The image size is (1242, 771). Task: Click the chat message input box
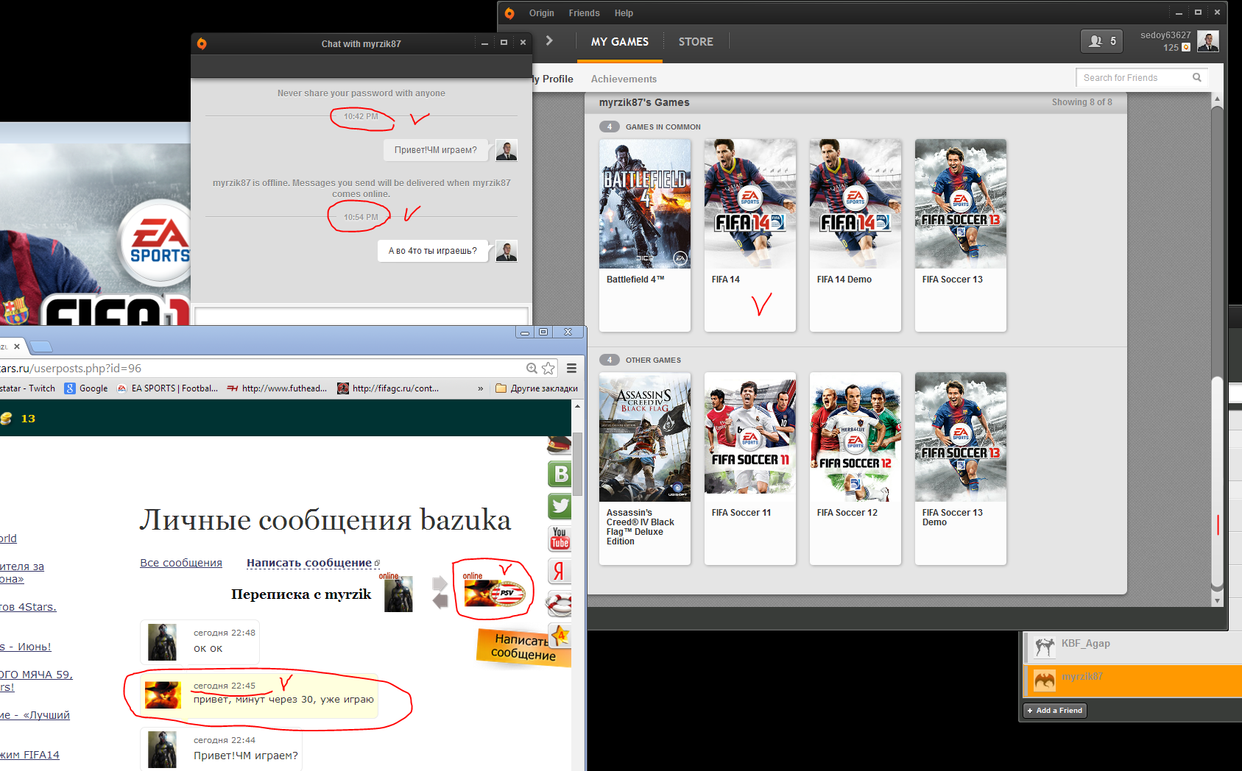click(361, 316)
